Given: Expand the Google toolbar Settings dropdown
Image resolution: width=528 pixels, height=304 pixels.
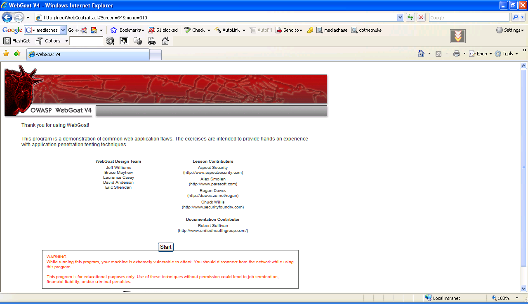Looking at the screenshot, I should point(510,30).
